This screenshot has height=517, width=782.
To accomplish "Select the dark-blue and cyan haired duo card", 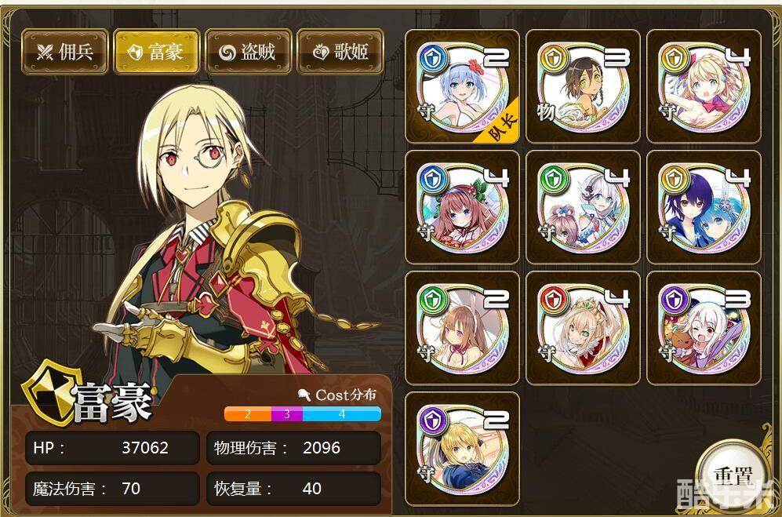I will coord(704,207).
